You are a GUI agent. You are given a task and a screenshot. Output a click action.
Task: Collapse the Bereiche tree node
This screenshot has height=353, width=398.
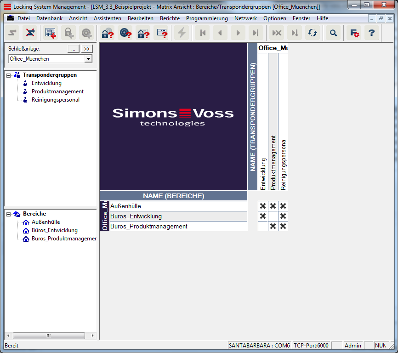pos(9,214)
